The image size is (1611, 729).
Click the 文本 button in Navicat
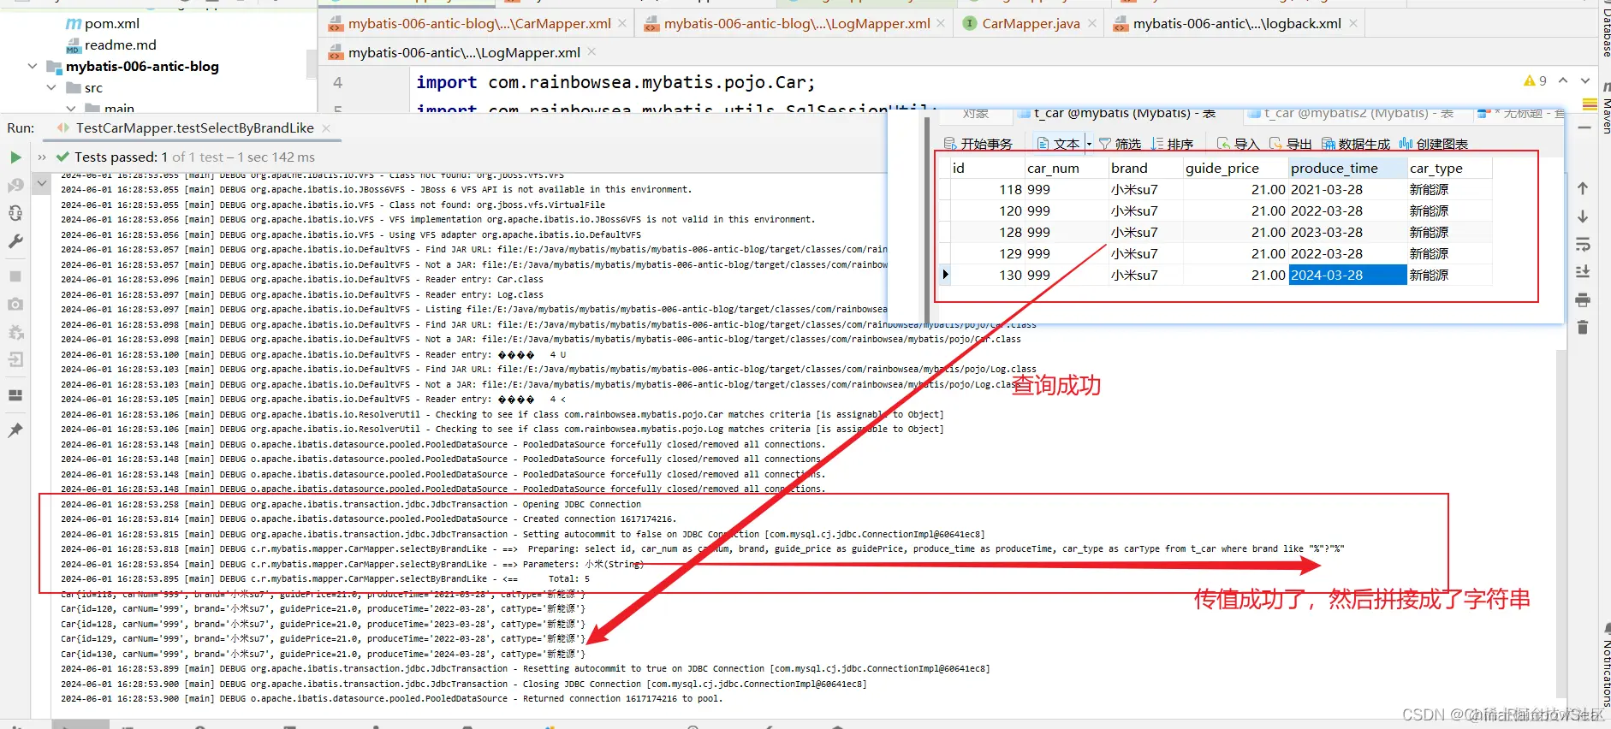click(x=1059, y=144)
